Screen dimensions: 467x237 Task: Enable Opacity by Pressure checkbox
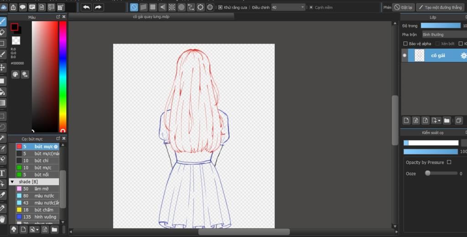(x=449, y=162)
